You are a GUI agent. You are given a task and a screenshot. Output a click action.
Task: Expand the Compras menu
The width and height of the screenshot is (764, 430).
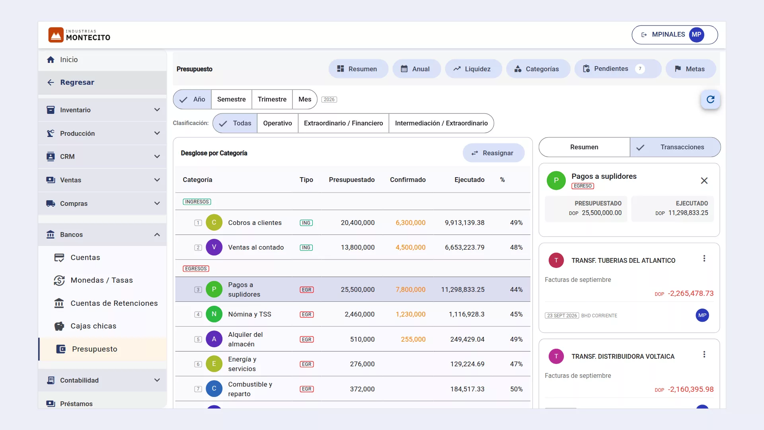[102, 203]
